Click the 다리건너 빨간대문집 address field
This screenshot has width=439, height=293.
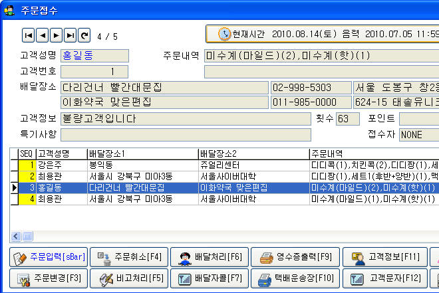click(164, 88)
